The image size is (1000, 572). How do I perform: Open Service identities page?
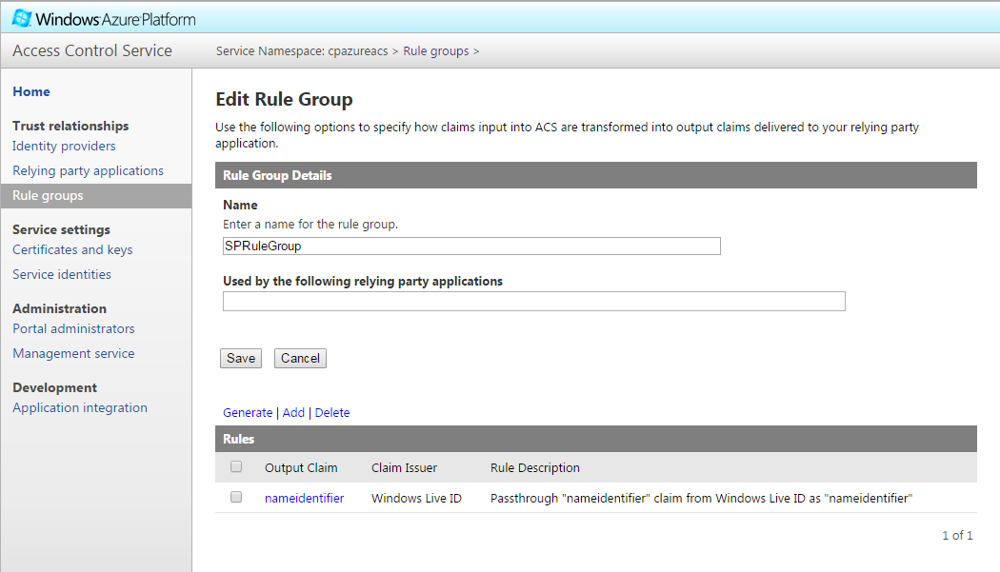pos(62,274)
